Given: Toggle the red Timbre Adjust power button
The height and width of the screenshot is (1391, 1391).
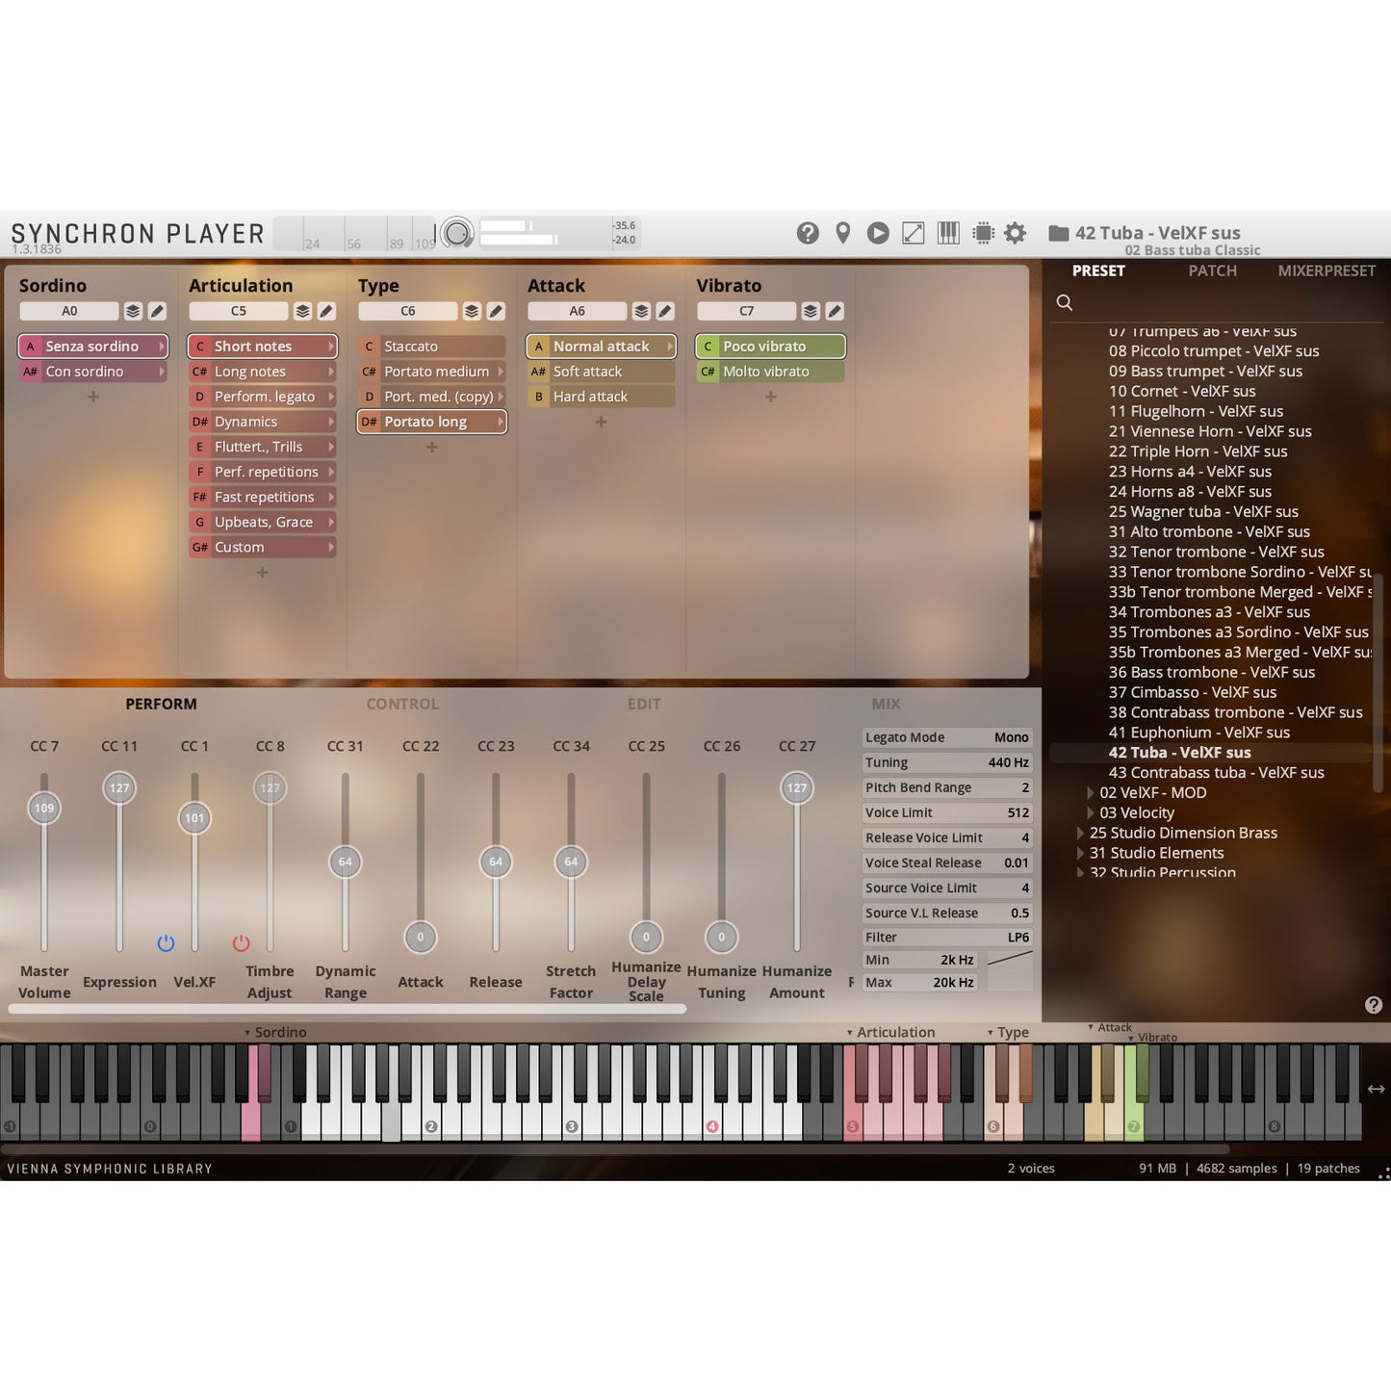Looking at the screenshot, I should click(241, 943).
